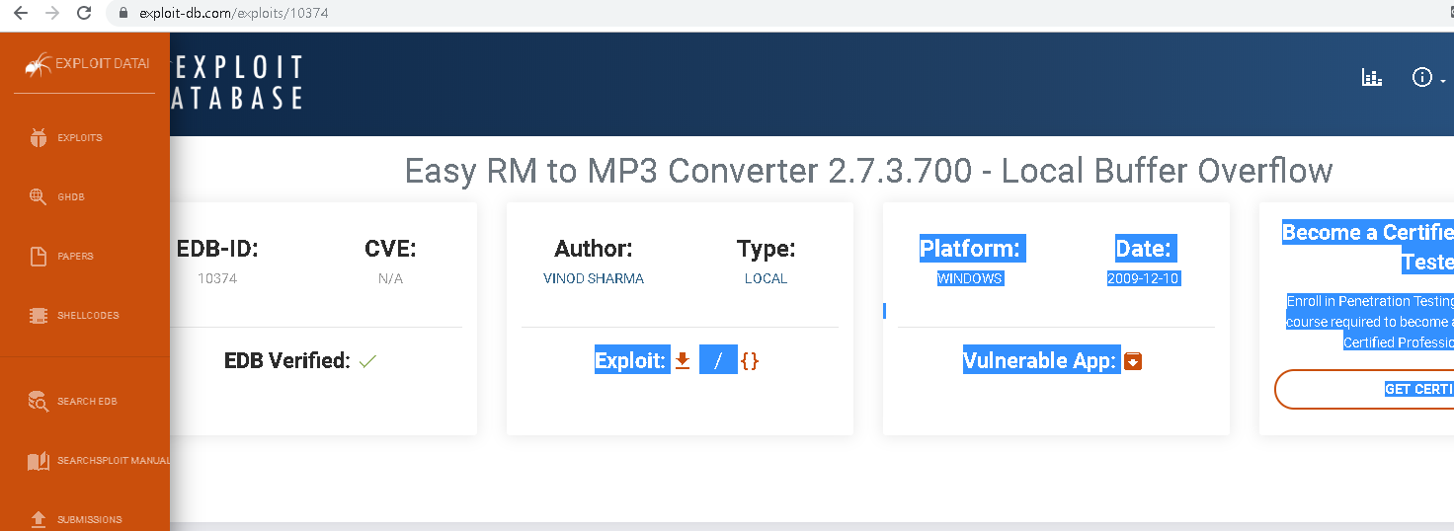This screenshot has width=1454, height=531.
Task: Open the Search EDB icon
Action: point(39,401)
